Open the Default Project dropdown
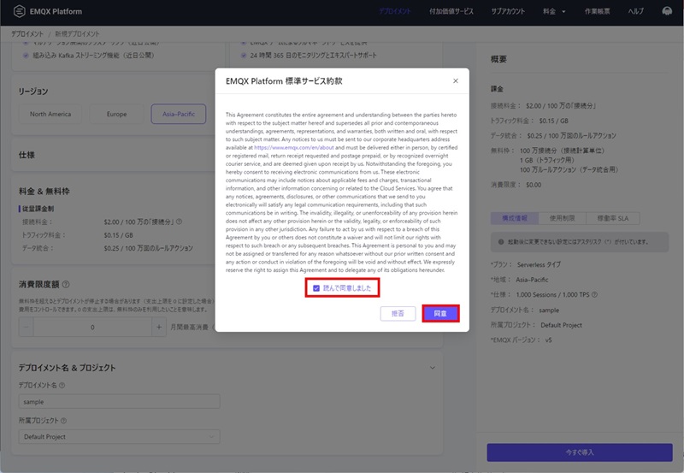 tap(119, 437)
